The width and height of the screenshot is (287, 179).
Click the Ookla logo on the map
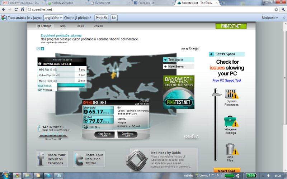pyautogui.click(x=191, y=136)
